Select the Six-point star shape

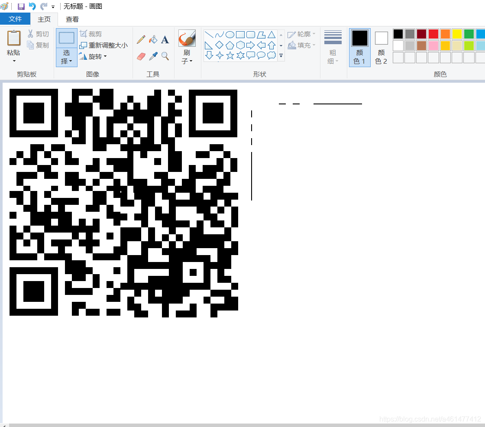[x=240, y=55]
